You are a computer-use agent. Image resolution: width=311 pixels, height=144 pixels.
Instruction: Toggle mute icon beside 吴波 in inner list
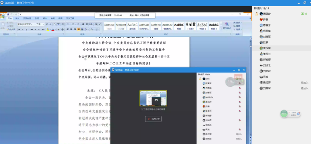click(240, 129)
